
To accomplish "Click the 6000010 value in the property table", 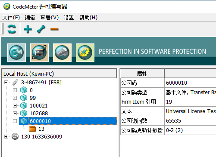I will (190, 83).
